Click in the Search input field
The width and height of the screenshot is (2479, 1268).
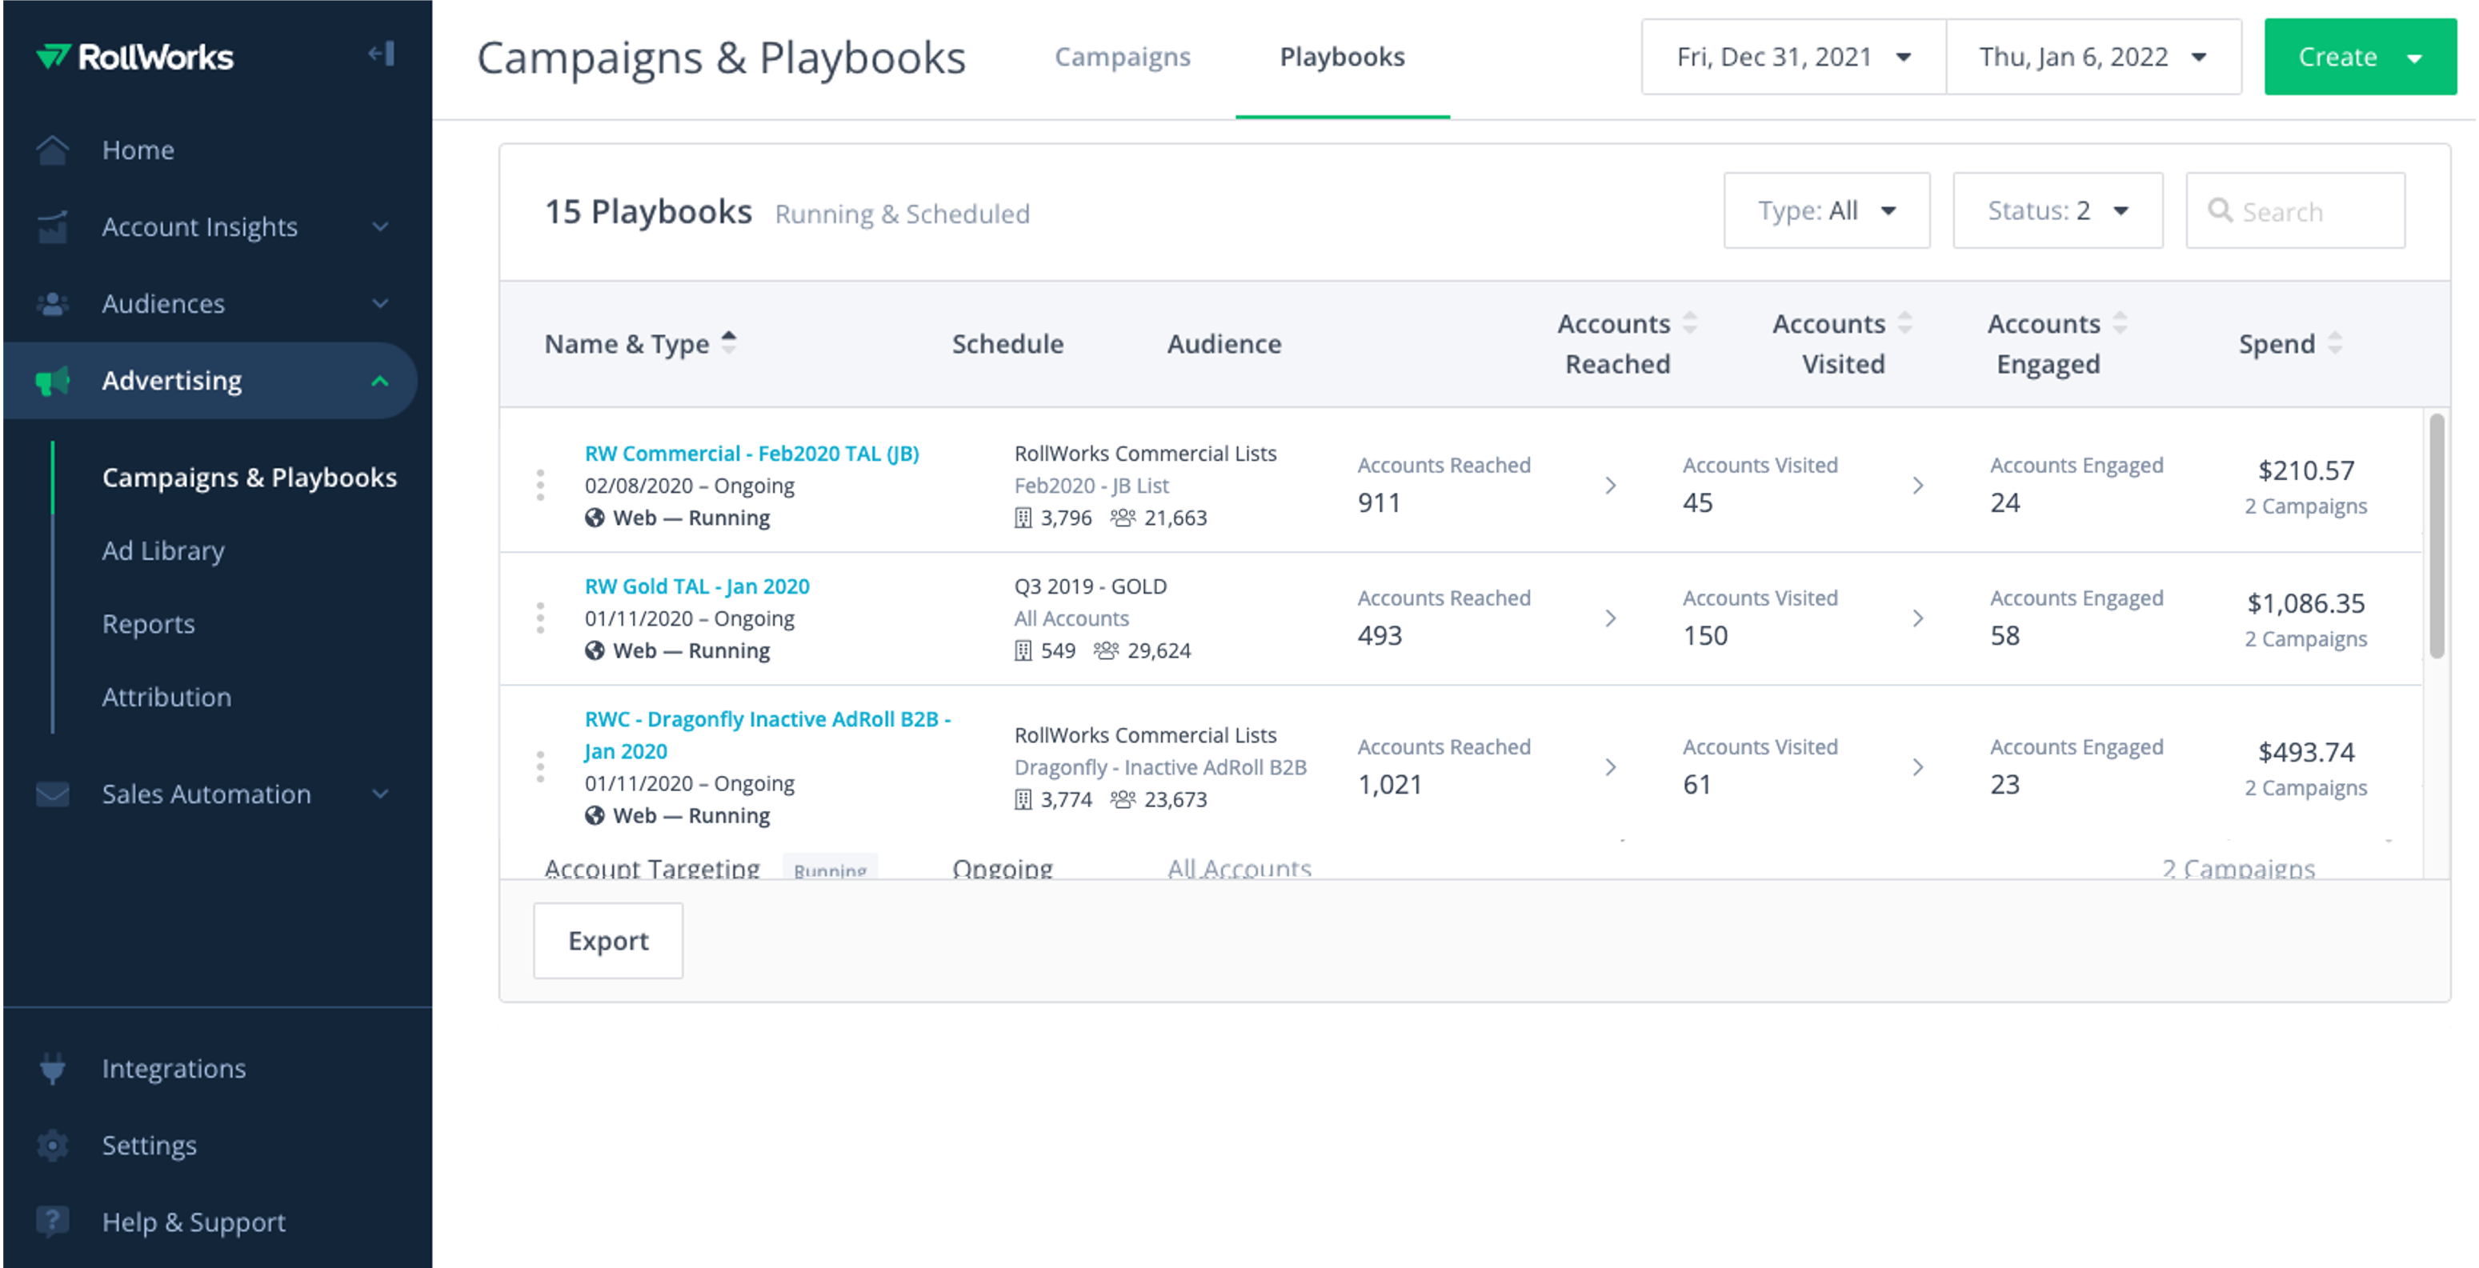[x=2295, y=210]
